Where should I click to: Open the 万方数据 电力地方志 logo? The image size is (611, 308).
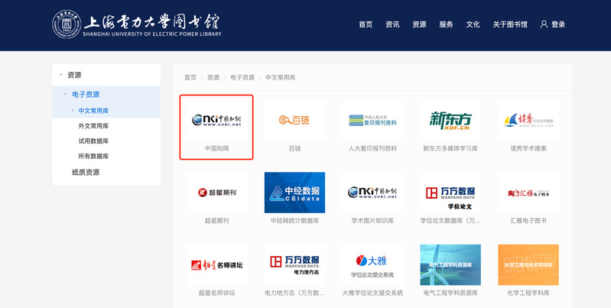pyautogui.click(x=294, y=264)
